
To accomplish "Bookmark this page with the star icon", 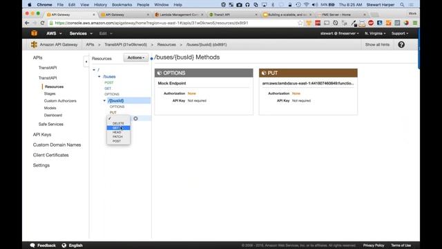I will tap(300, 23).
